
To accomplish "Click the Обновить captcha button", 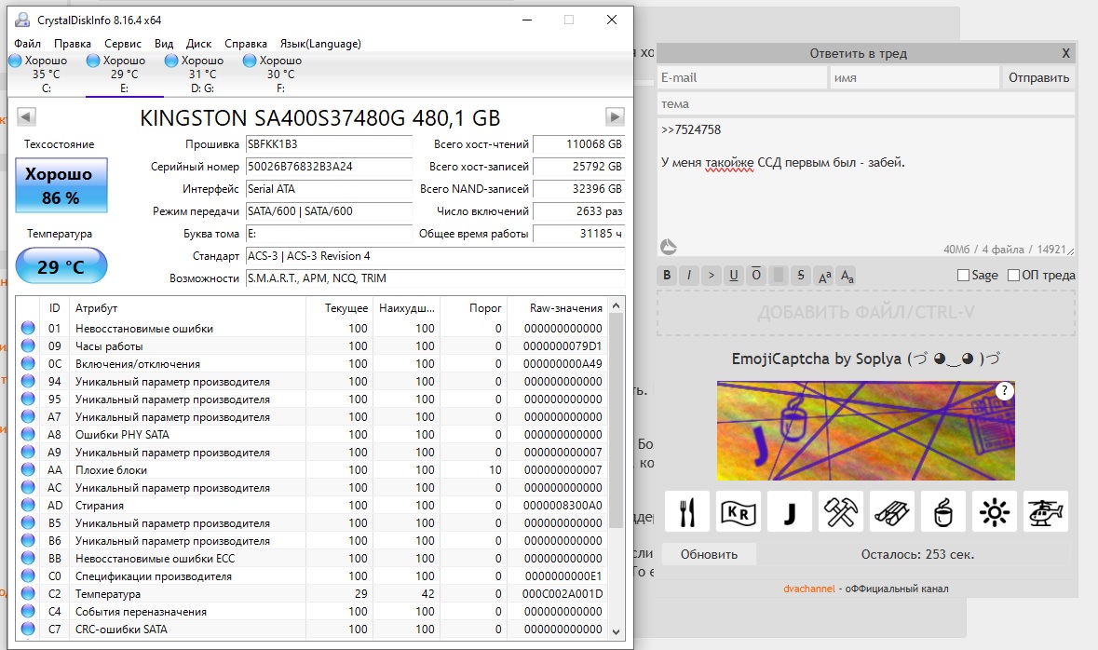I will (709, 554).
